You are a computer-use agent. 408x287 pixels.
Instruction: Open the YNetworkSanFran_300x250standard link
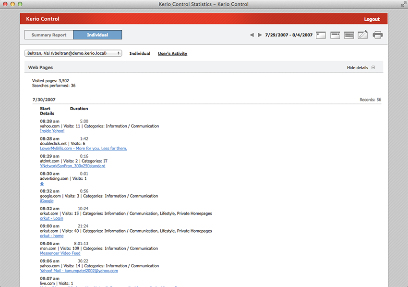coord(72,166)
